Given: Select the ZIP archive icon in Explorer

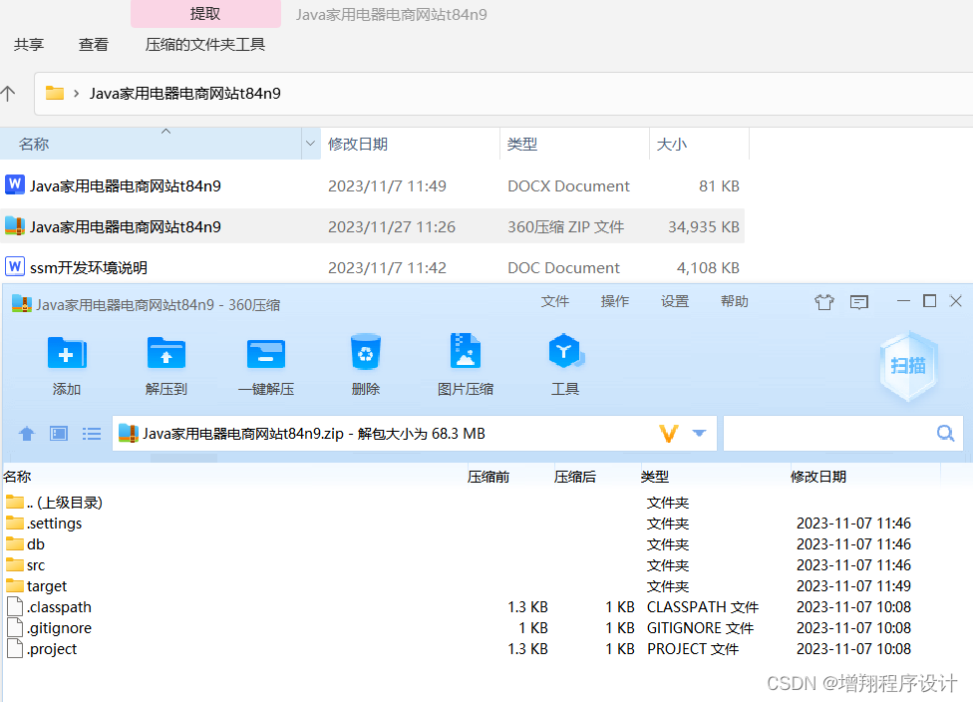Looking at the screenshot, I should [x=15, y=226].
